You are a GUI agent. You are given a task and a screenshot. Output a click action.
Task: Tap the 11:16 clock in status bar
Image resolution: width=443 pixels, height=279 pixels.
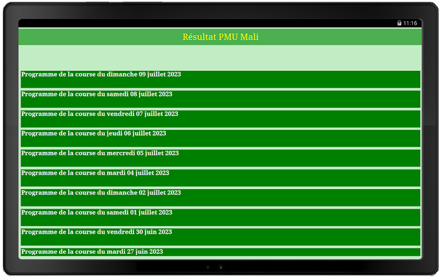(410, 23)
